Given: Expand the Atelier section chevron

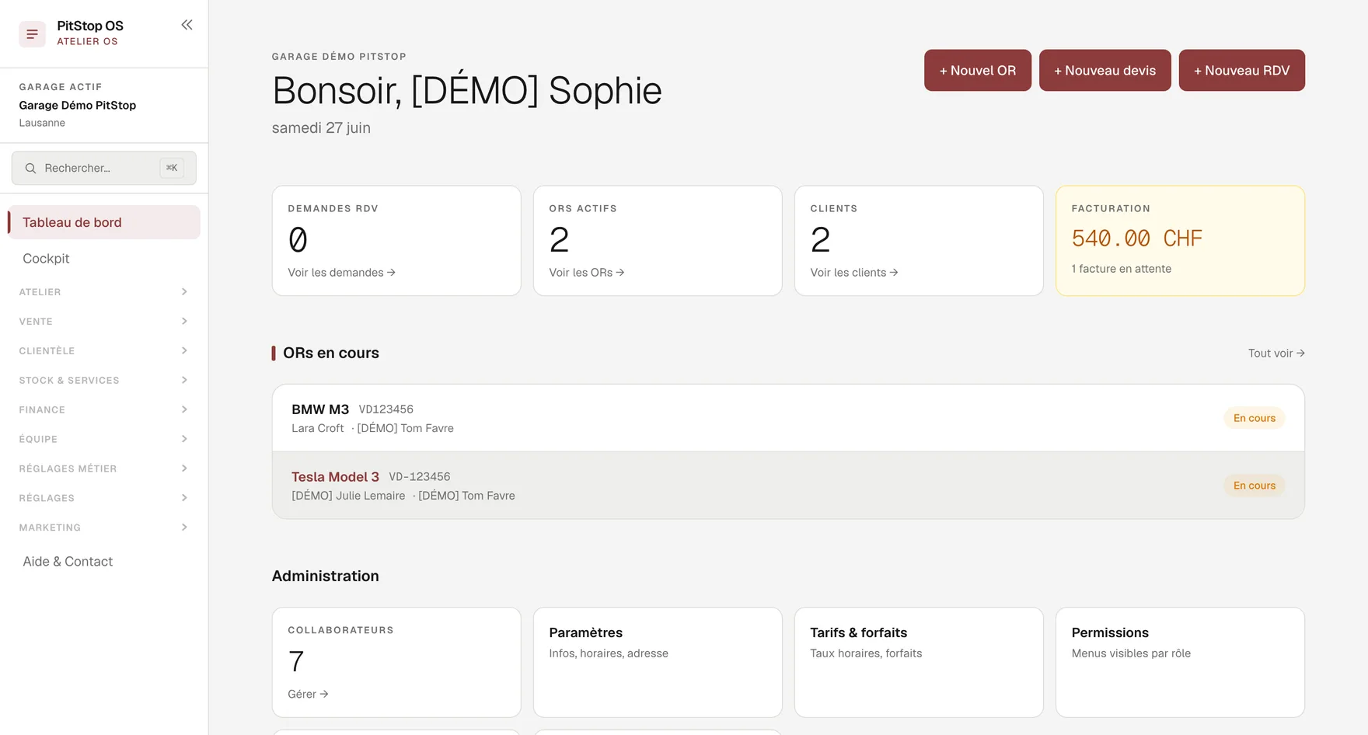Looking at the screenshot, I should tap(184, 292).
